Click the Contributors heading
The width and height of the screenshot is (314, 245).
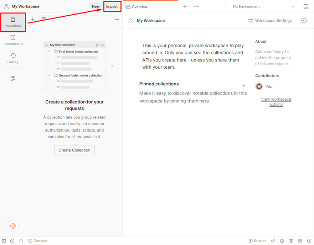(267, 76)
